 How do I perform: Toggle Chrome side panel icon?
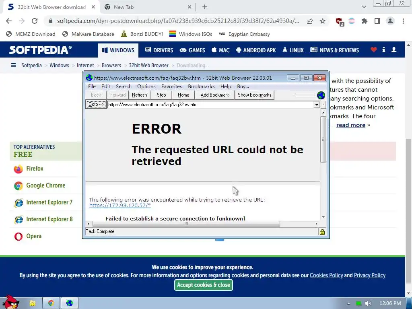[x=377, y=21]
